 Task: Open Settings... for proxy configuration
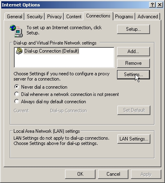pyautogui.click(x=133, y=74)
